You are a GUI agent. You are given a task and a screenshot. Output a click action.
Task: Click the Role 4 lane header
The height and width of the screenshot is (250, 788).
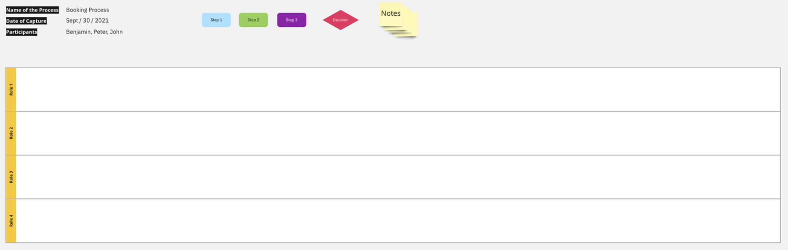[11, 221]
